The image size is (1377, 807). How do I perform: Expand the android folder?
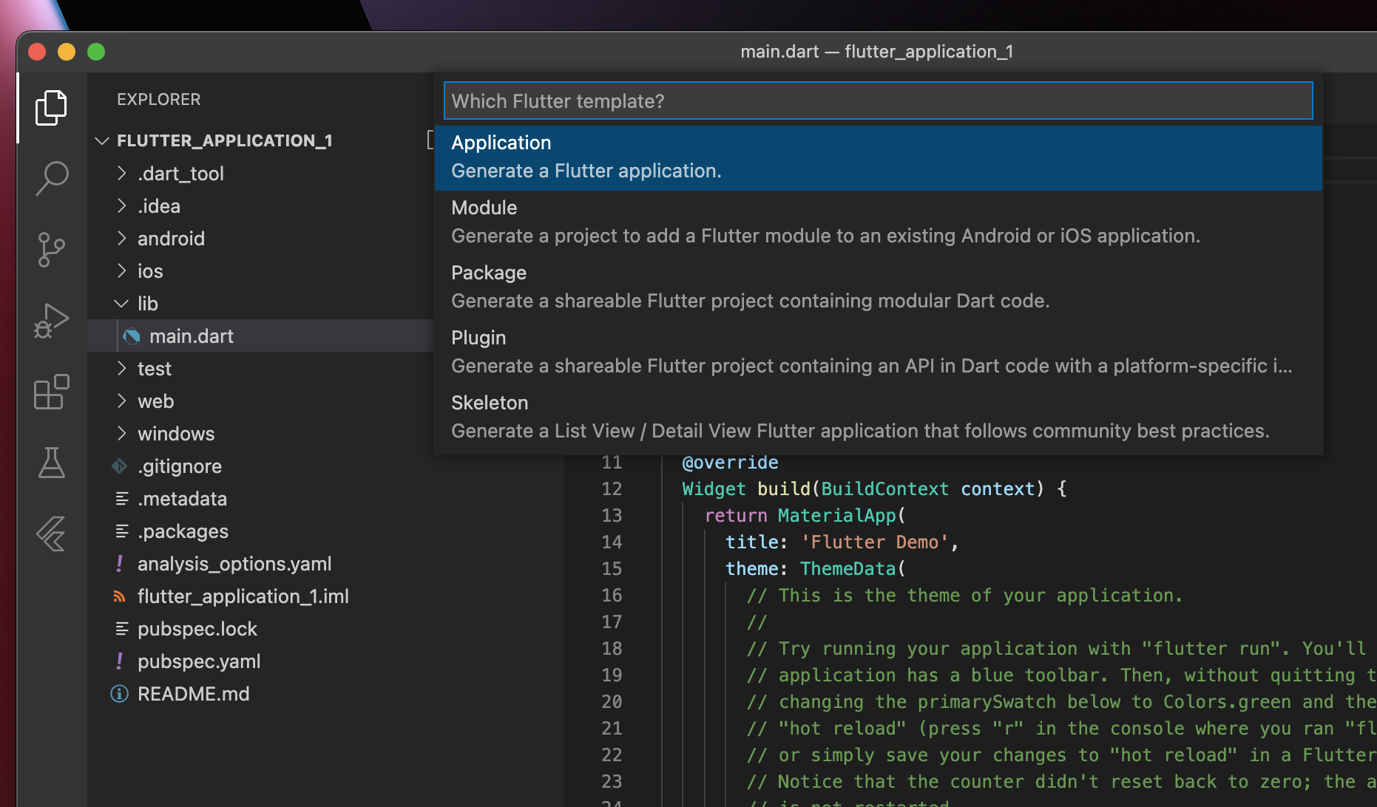pos(121,239)
